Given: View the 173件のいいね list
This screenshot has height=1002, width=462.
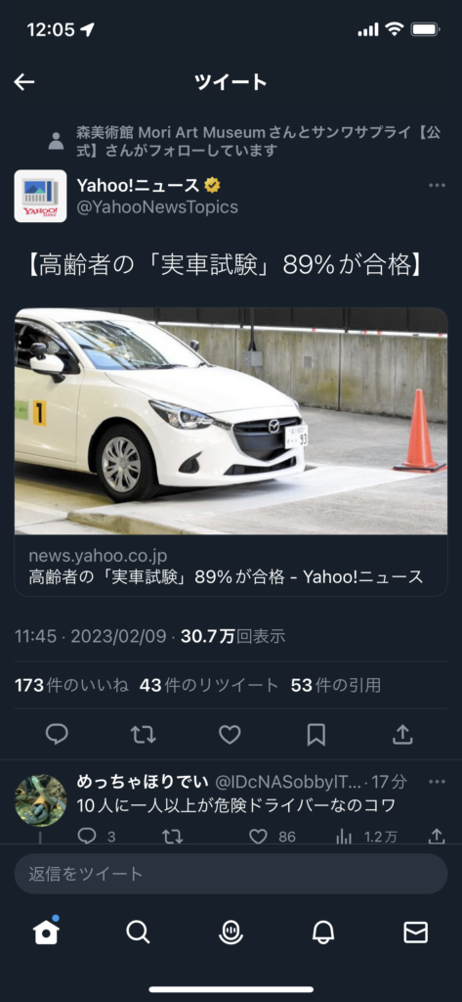Looking at the screenshot, I should [x=71, y=686].
